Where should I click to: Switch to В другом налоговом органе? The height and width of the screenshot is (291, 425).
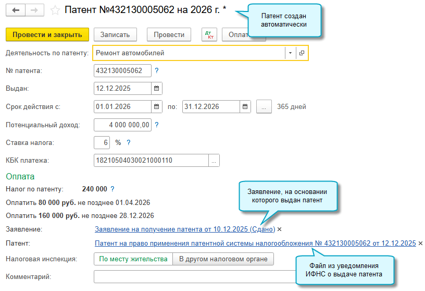coord(223,259)
